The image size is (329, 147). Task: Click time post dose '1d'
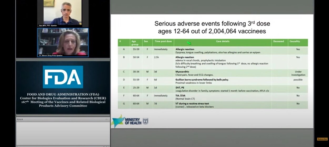pos(156,87)
